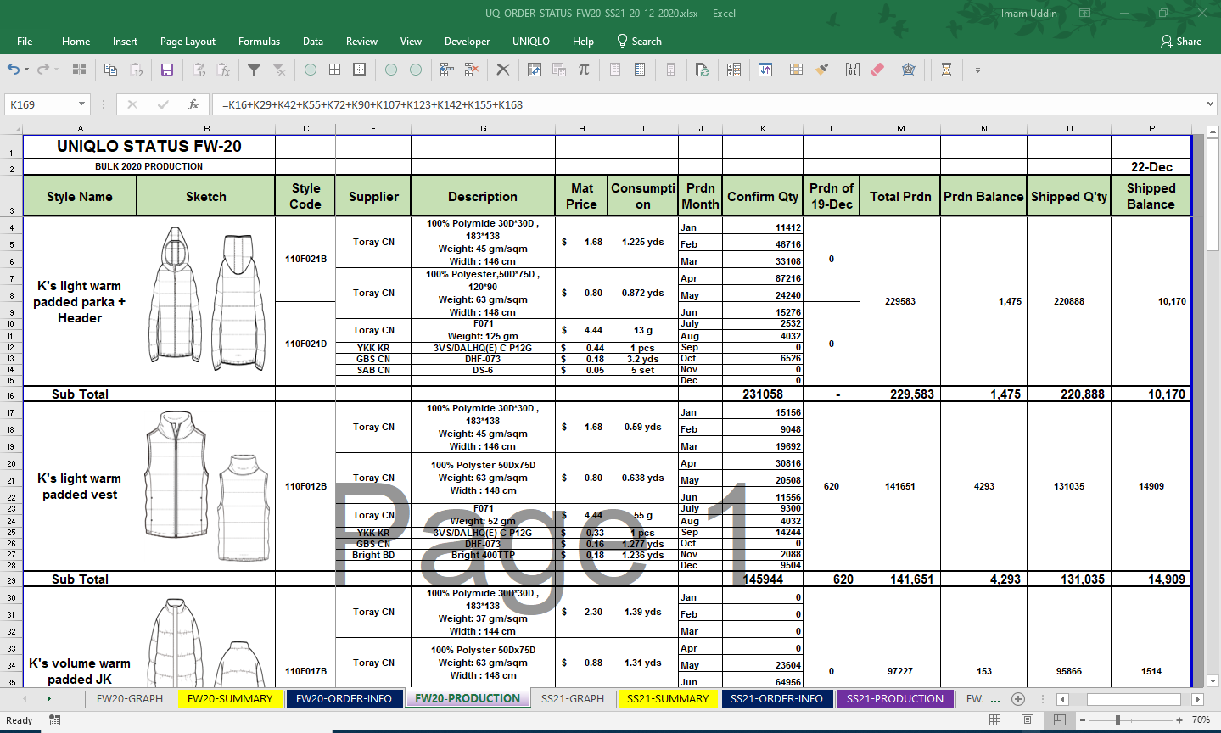Click the horizontal scrollbar right arrow
The height and width of the screenshot is (733, 1221).
click(1197, 699)
